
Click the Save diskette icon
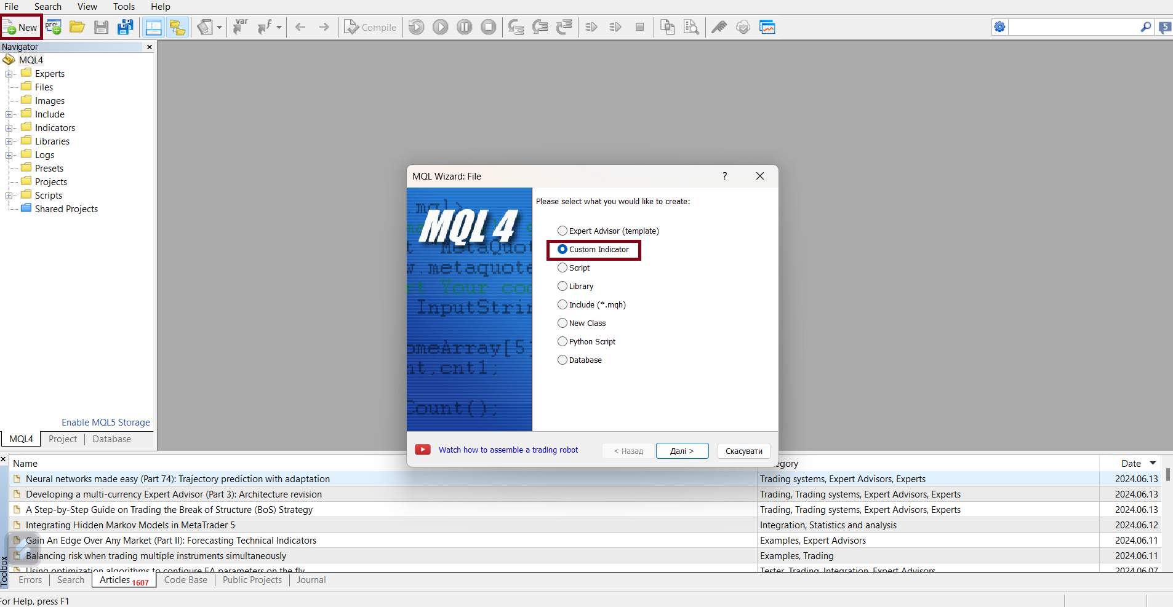click(x=101, y=27)
